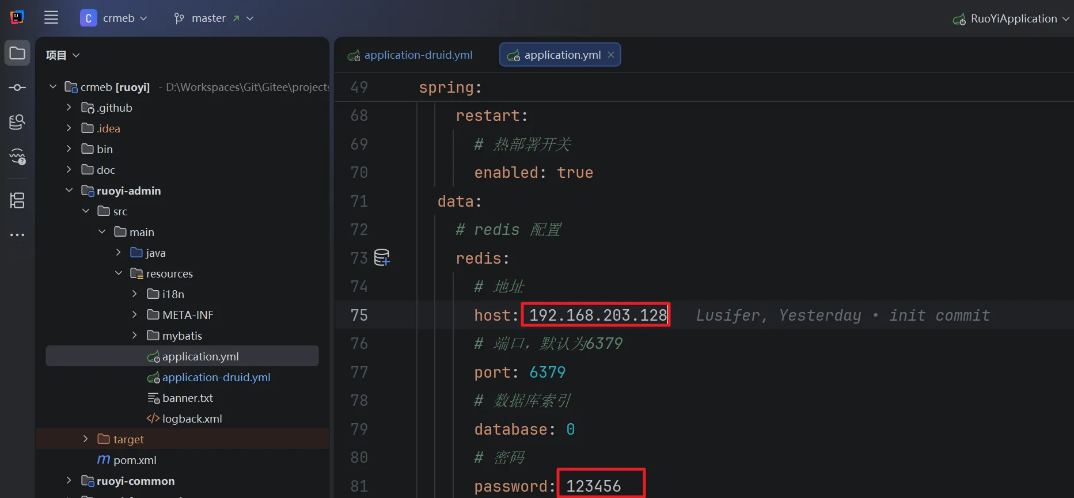Open the 项目 view selector dropdown
Viewport: 1074px width, 498px height.
pos(76,55)
